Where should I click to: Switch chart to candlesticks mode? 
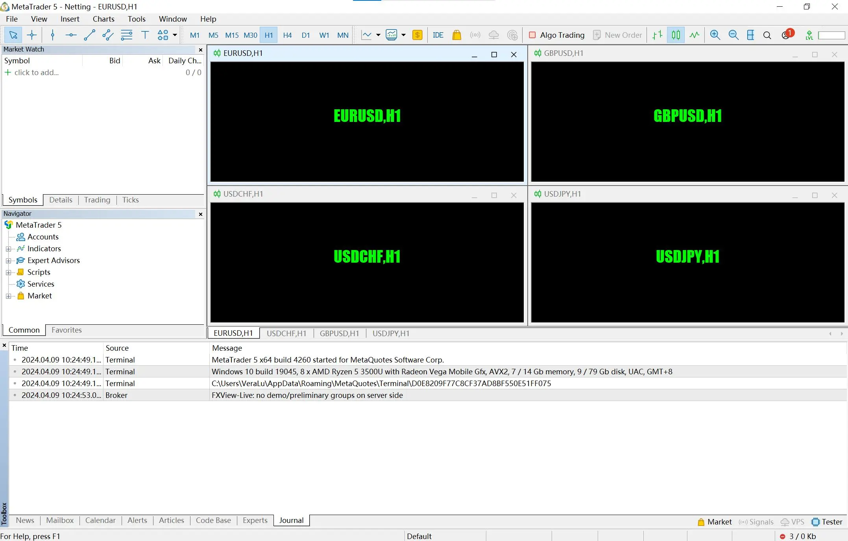tap(676, 35)
